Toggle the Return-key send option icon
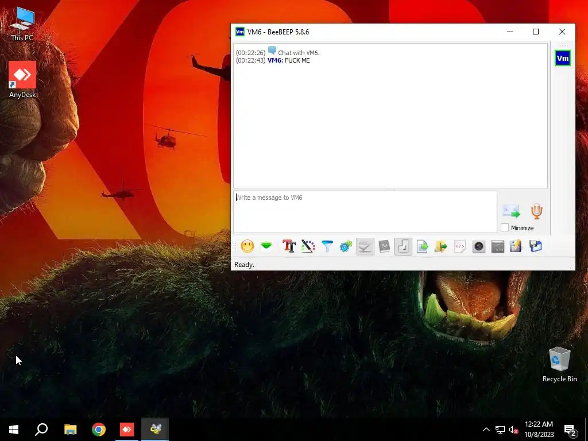The height and width of the screenshot is (441, 588). pos(403,246)
